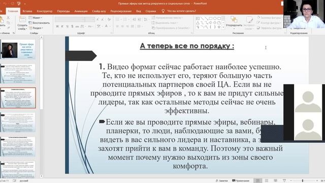The width and height of the screenshot is (325, 183).
Task: Click the increase indent icon
Action: [x=139, y=19]
